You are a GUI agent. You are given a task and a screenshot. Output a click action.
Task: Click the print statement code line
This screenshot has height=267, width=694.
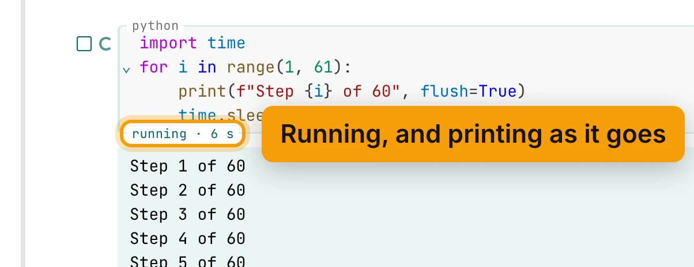[352, 91]
